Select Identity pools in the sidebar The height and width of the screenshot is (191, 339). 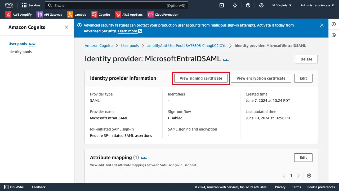click(x=20, y=52)
